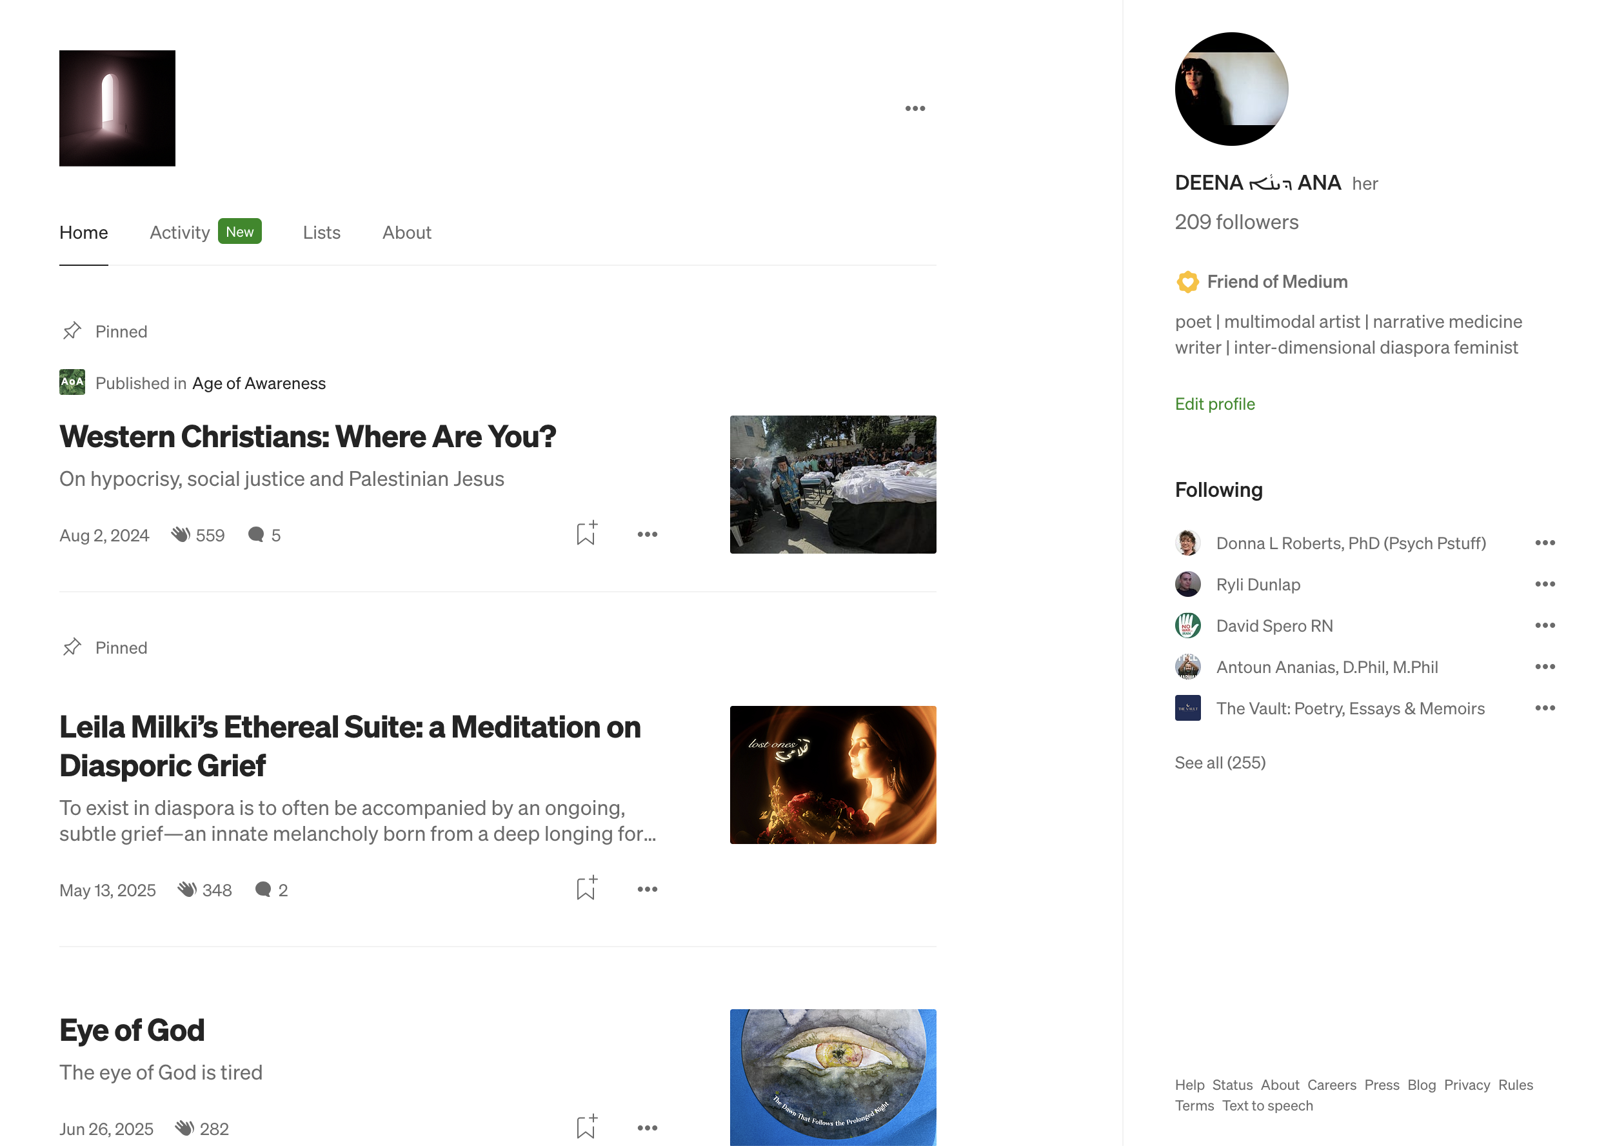Image resolution: width=1606 pixels, height=1146 pixels.
Task: Open Eye of God article thumbnail
Action: (x=832, y=1076)
